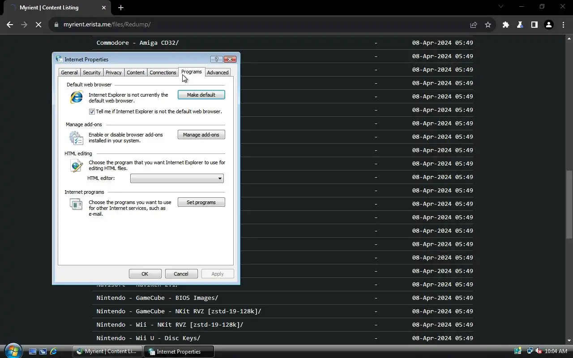Go back using the browser back arrow
573x358 pixels.
[10, 25]
